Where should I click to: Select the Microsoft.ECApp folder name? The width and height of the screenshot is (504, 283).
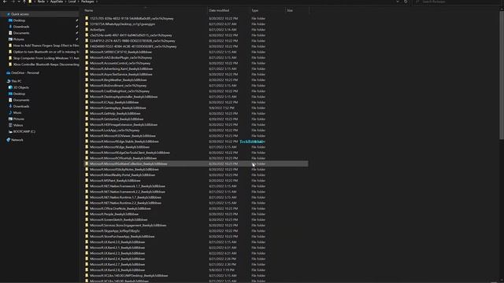point(114,102)
